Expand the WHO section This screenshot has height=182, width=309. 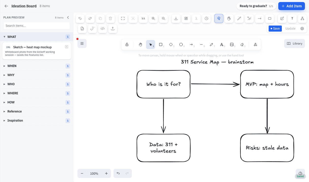[x=37, y=84]
